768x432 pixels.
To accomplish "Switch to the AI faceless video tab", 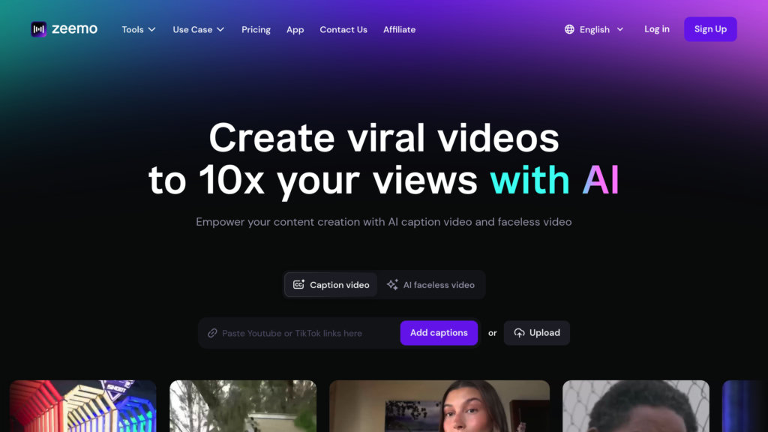I will click(430, 284).
